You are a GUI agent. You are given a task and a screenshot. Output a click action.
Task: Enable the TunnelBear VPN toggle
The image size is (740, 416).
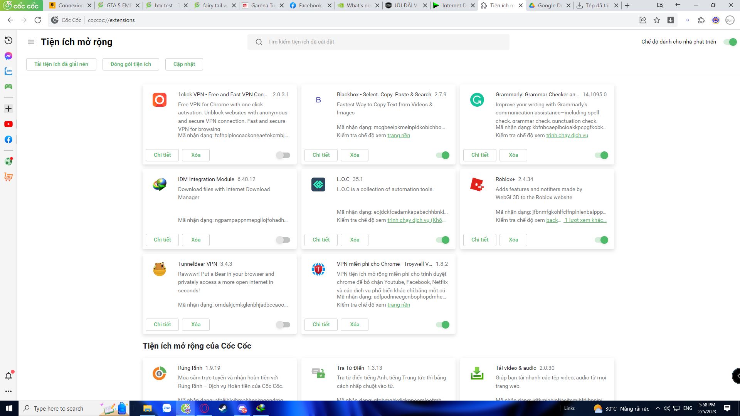(283, 325)
